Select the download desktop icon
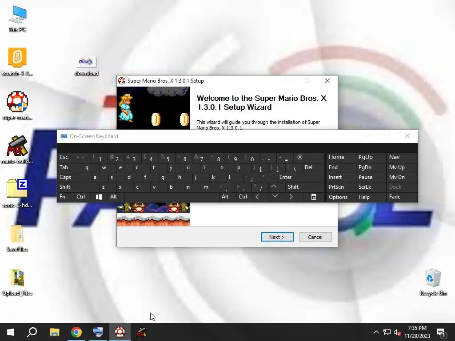This screenshot has width=455, height=341. tap(87, 66)
